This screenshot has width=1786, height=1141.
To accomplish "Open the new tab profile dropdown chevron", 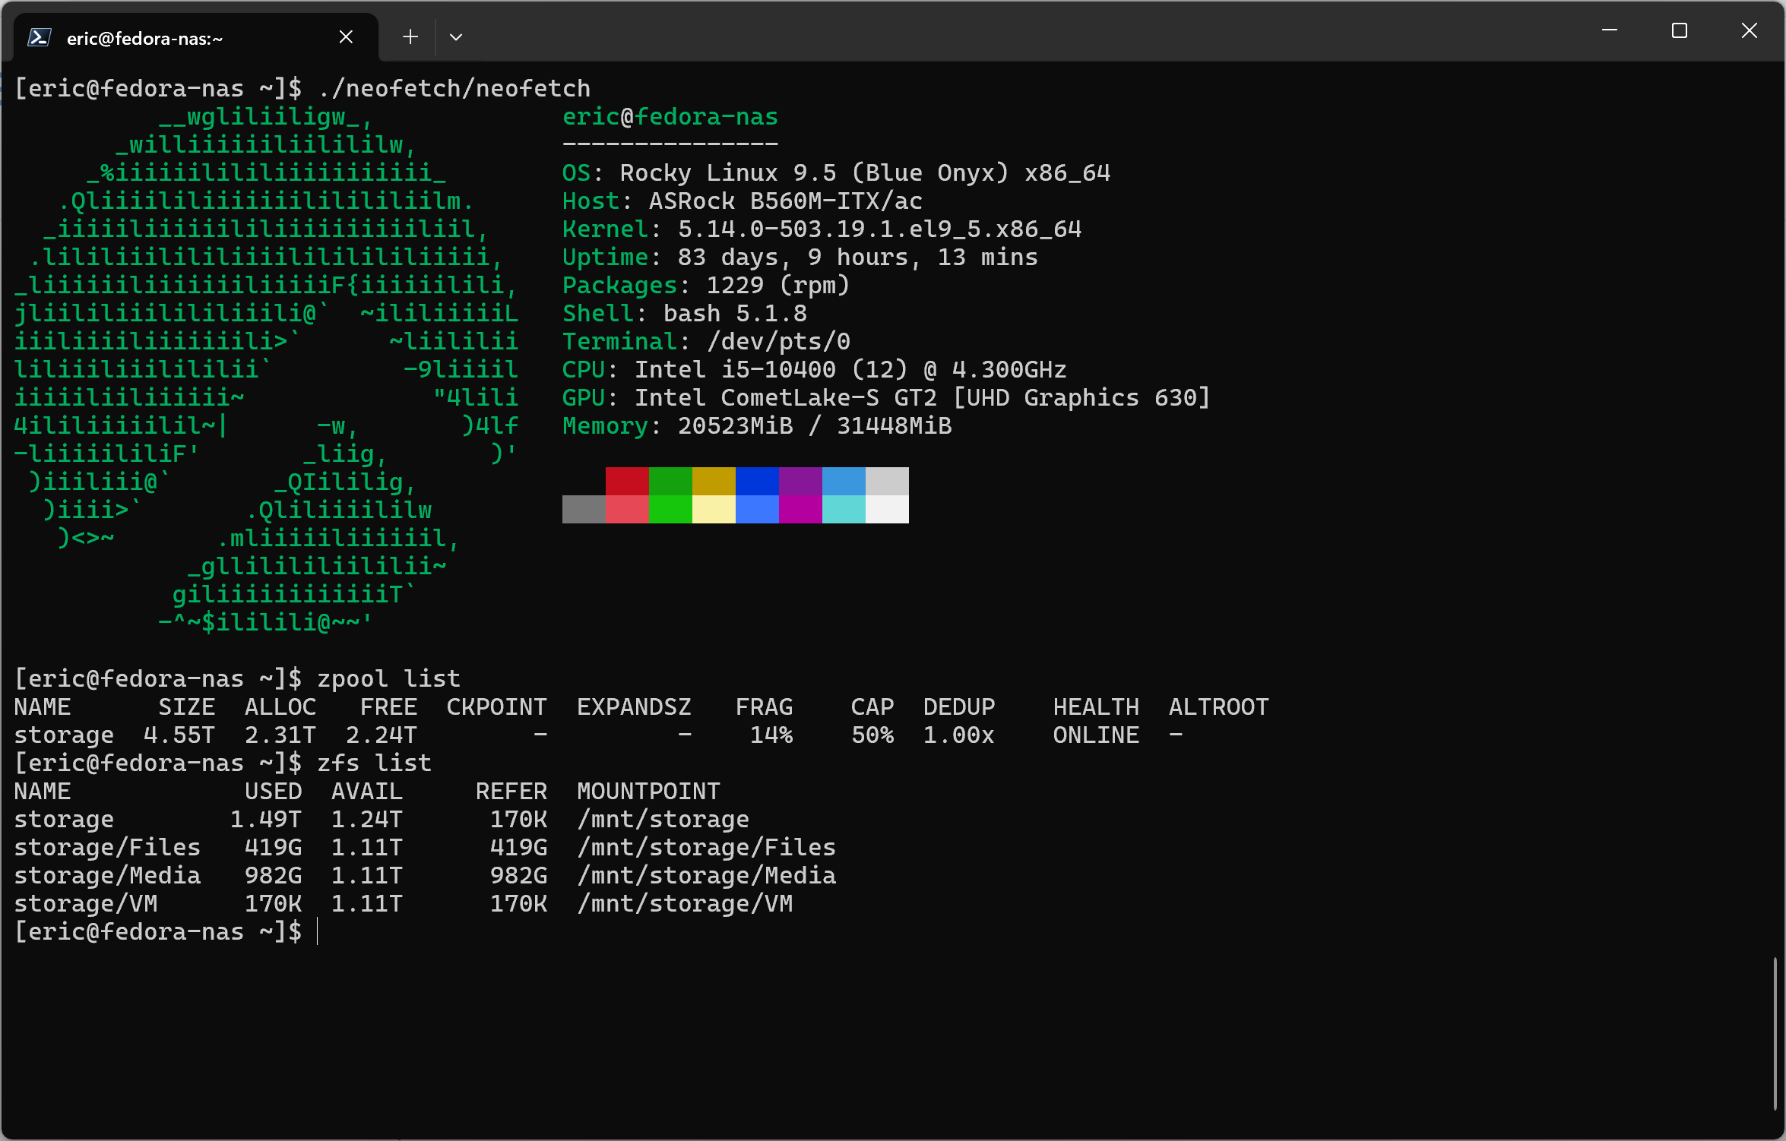I will [x=456, y=36].
